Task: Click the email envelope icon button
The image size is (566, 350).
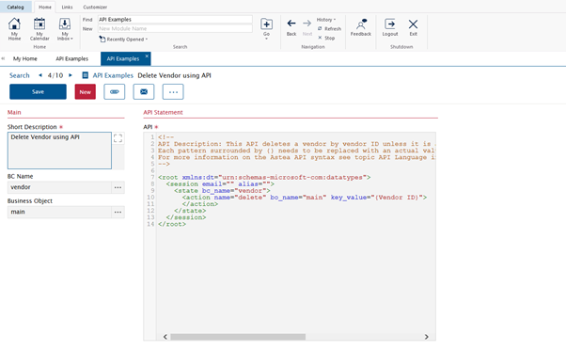Action: (x=144, y=92)
